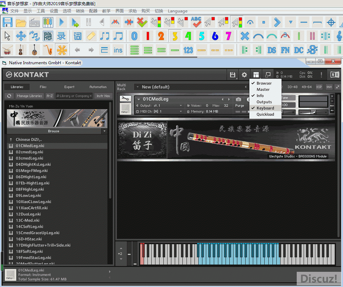Click the orange asterisk icon
This screenshot has width=343, height=287.
[62, 50]
